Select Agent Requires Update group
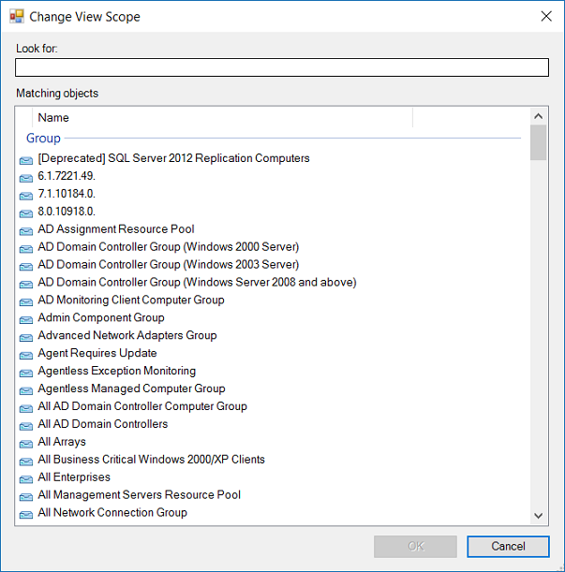The image size is (565, 572). (x=97, y=353)
